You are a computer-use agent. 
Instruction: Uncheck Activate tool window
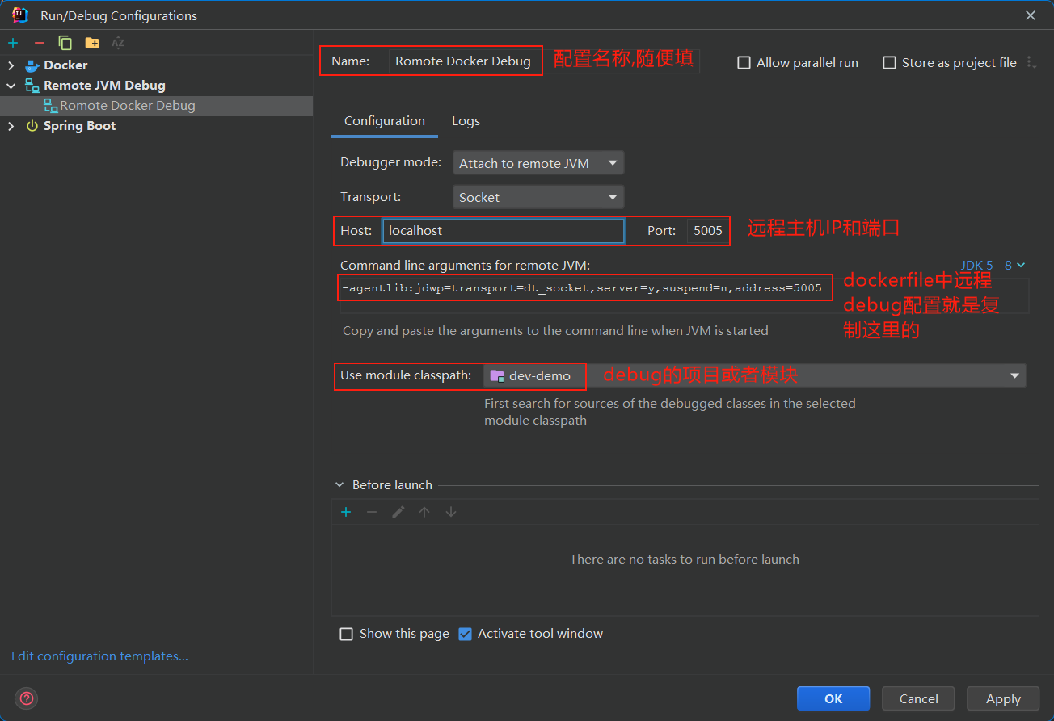(x=465, y=634)
